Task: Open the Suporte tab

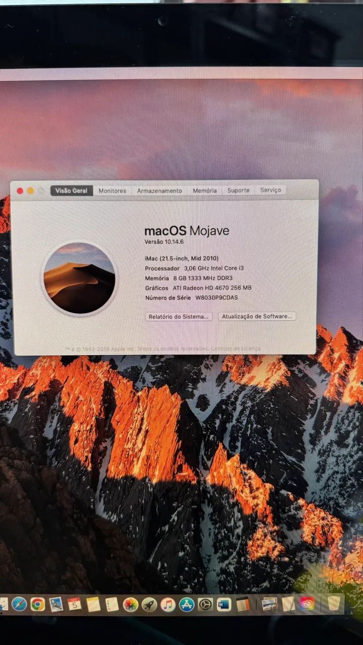Action: (x=238, y=190)
